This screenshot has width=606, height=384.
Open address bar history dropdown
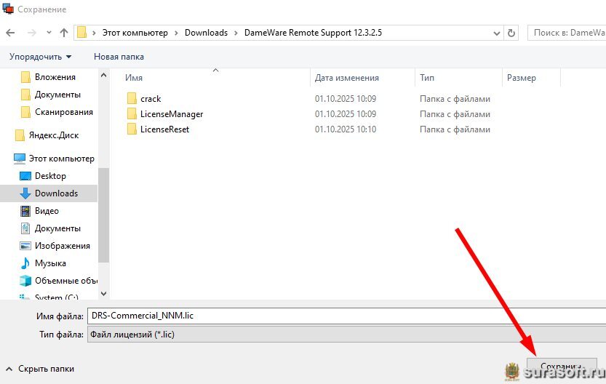tap(497, 33)
